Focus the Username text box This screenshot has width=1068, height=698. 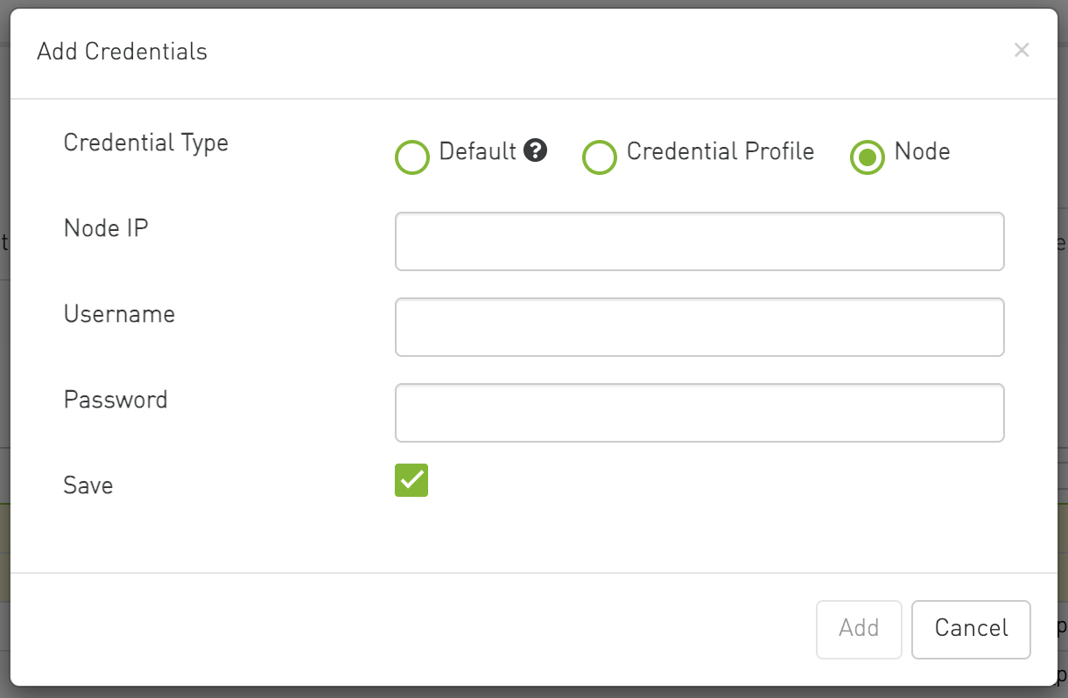tap(699, 327)
